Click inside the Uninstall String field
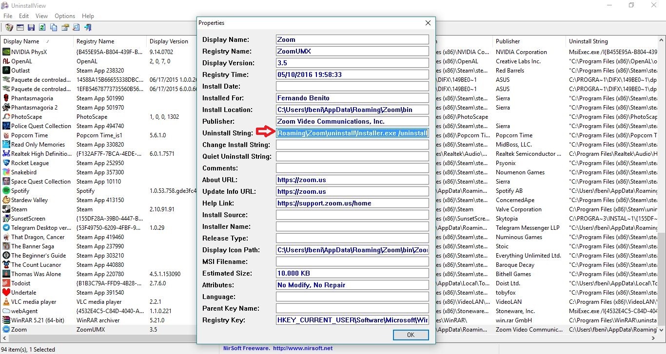This screenshot has width=666, height=354. 352,133
